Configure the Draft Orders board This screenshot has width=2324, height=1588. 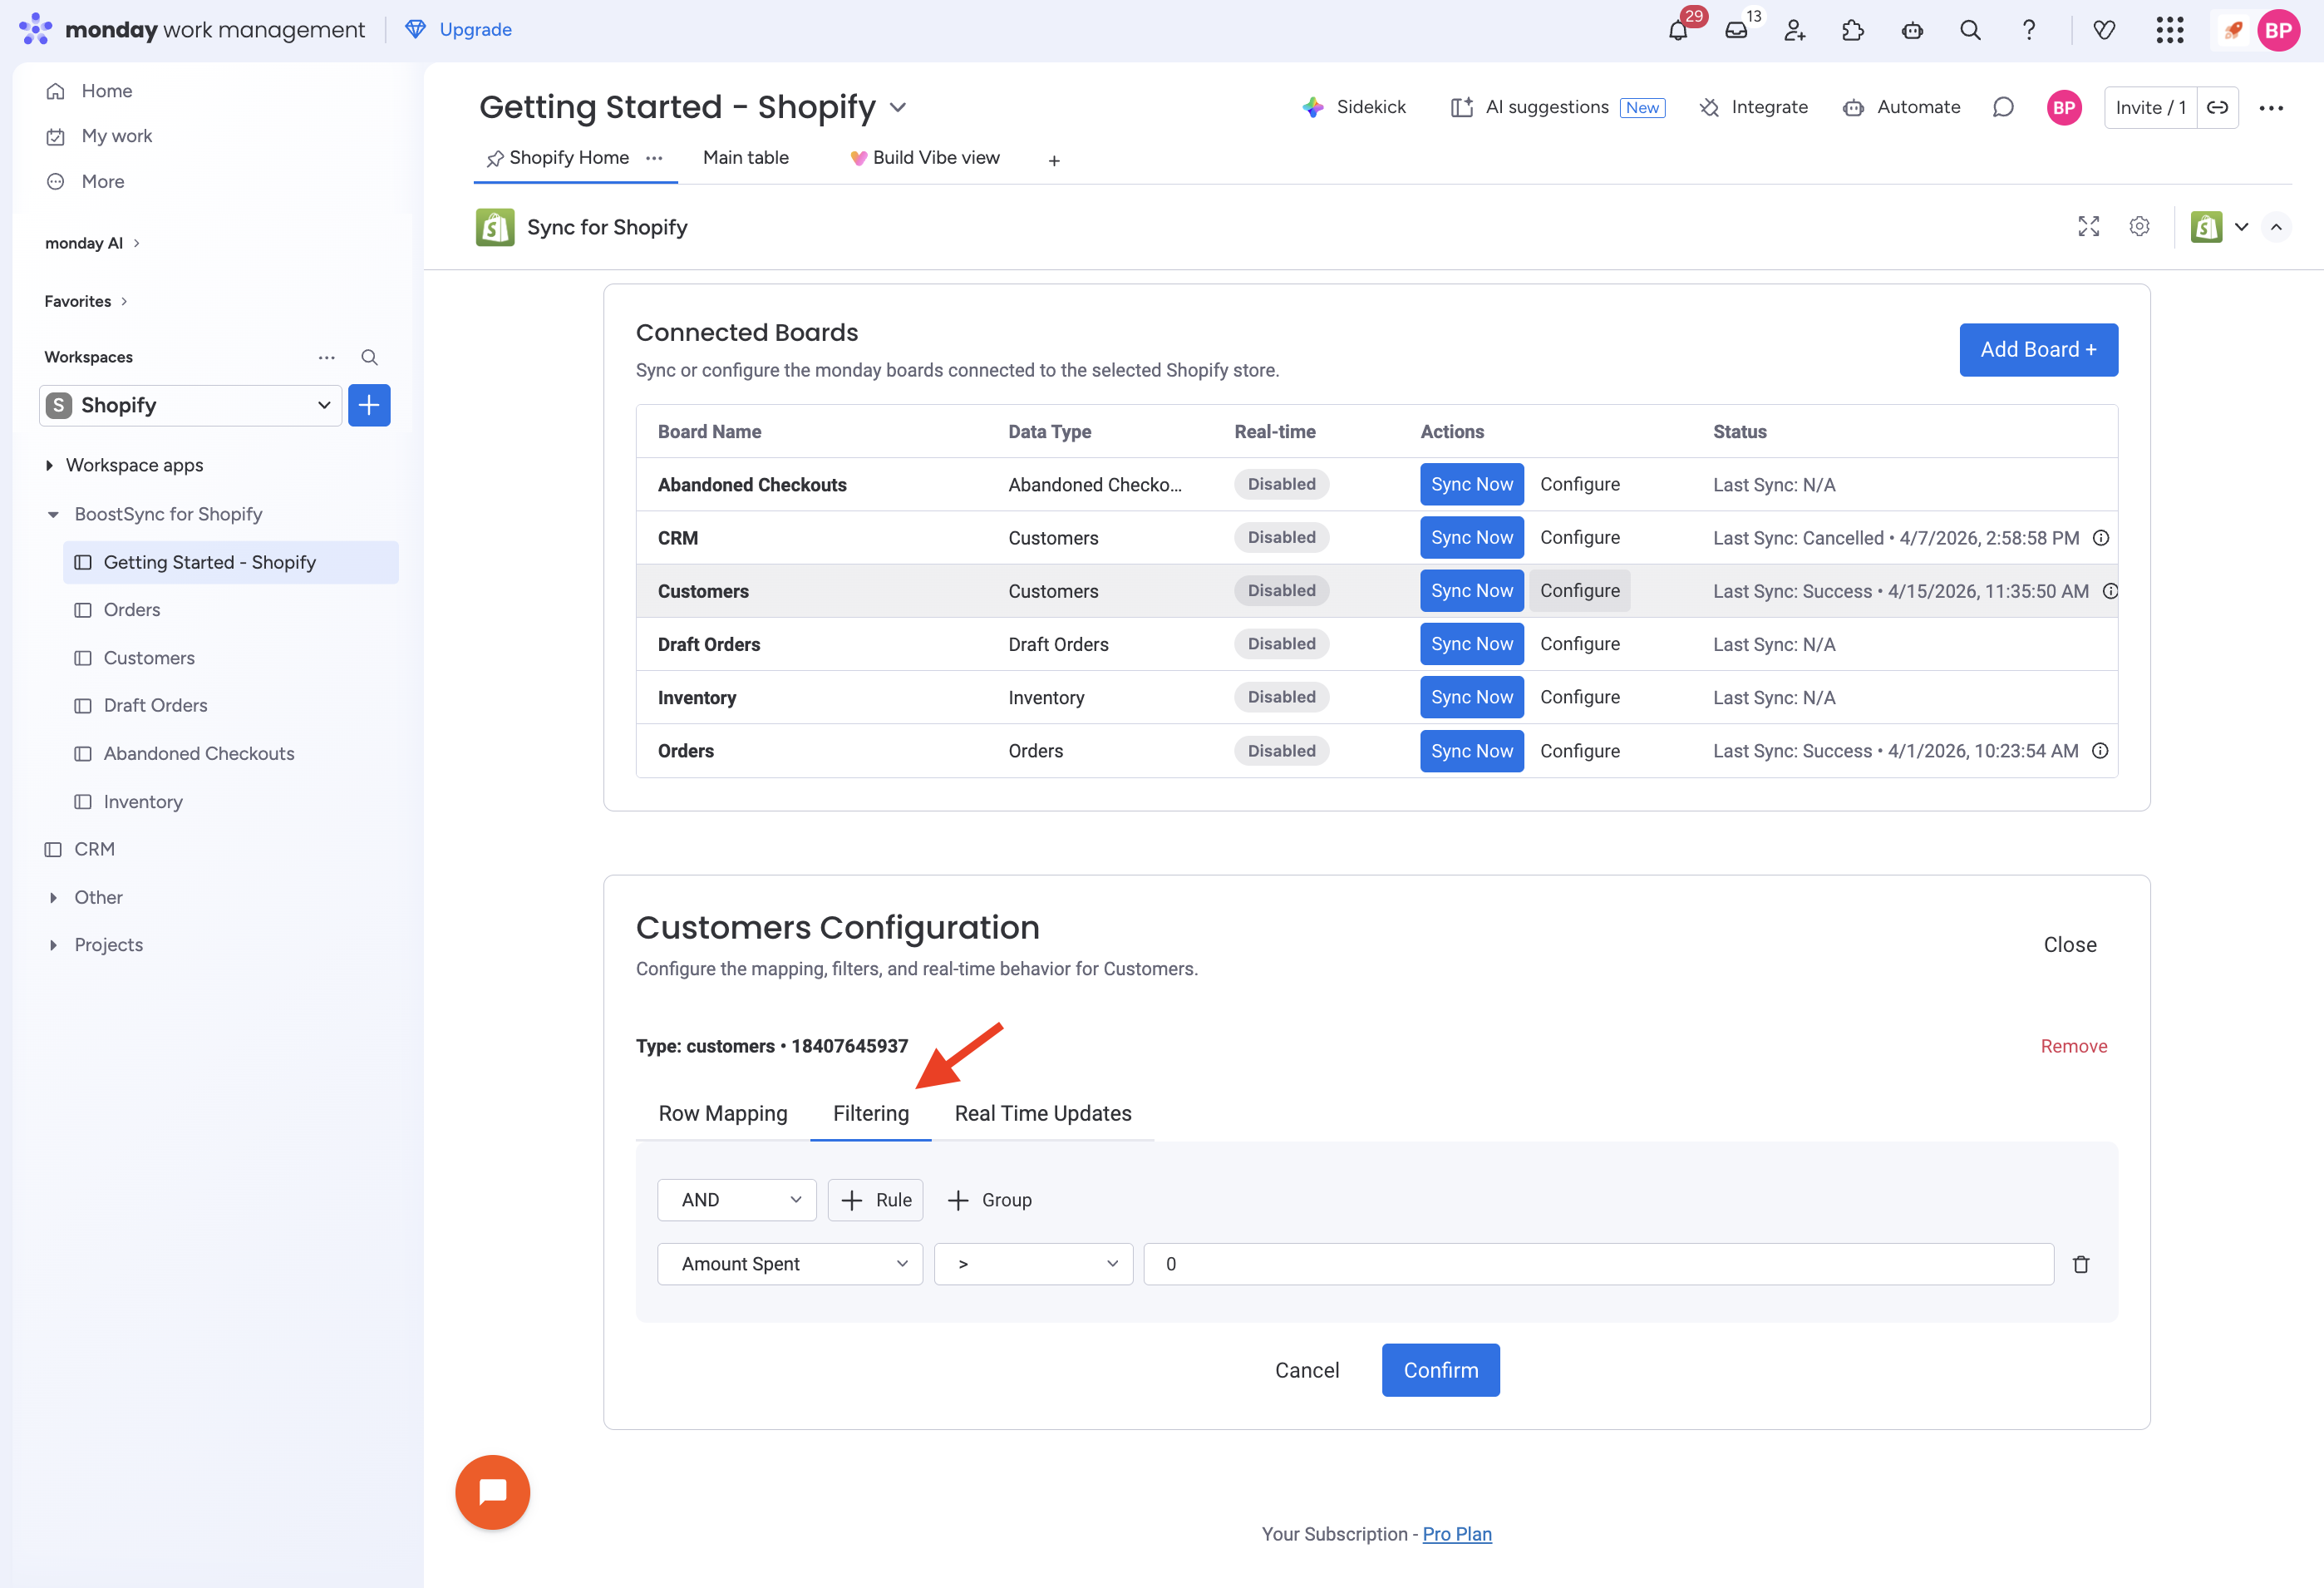(x=1579, y=644)
